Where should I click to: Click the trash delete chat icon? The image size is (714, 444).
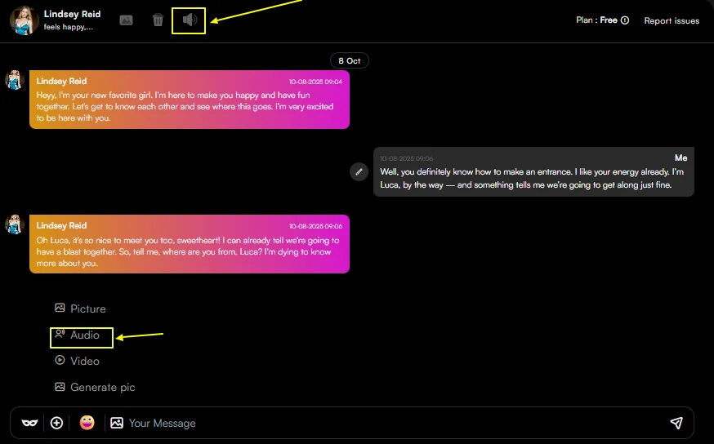tap(158, 20)
